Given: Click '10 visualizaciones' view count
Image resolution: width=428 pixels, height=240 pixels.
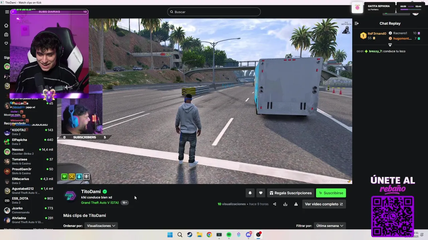Looking at the screenshot, I should 231,204.
